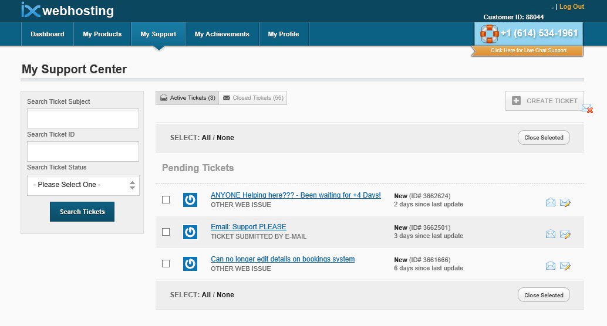Click the 'Pending Tickets' heading
This screenshot has width=607, height=326.
198,168
